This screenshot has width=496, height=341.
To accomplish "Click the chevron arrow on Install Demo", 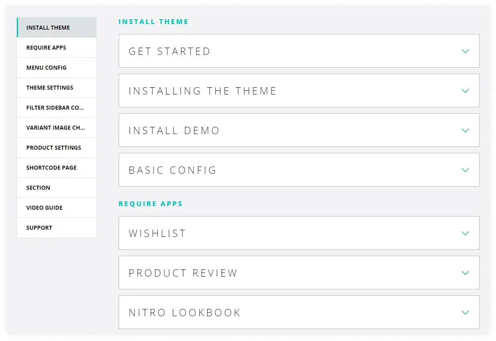I will pos(465,130).
